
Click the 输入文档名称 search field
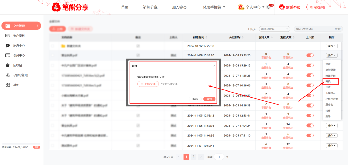tap(313, 29)
